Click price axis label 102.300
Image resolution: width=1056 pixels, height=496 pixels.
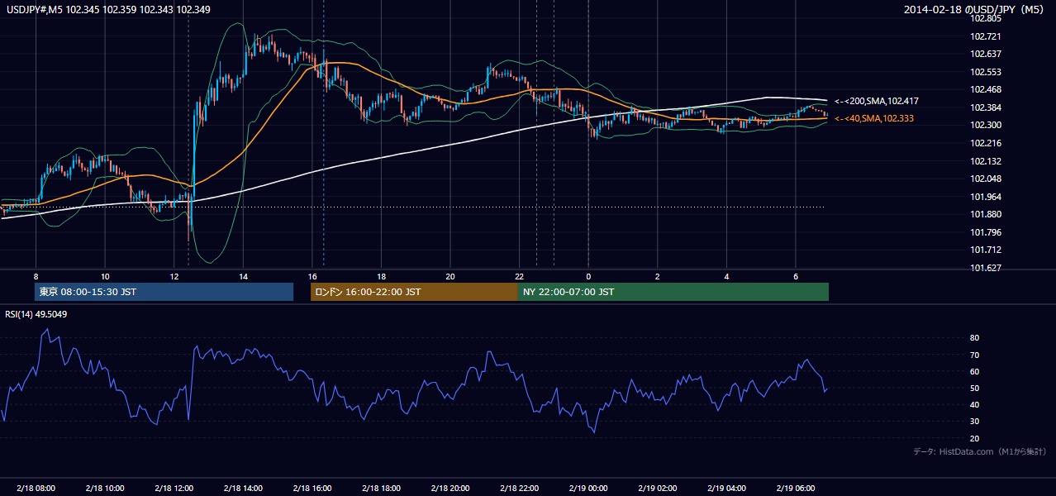pyautogui.click(x=986, y=125)
